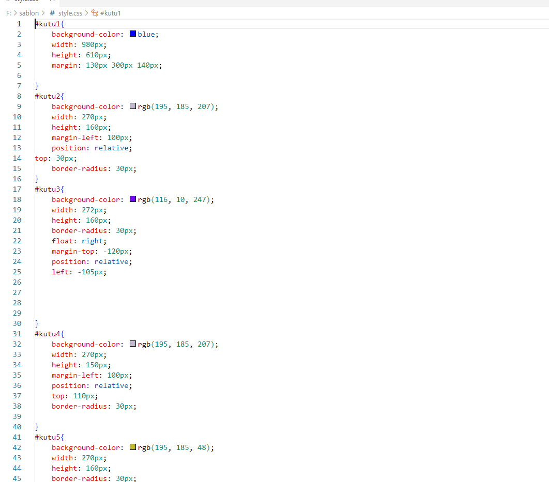Open the purple rgb(116, 10, 247) swatch

click(133, 199)
